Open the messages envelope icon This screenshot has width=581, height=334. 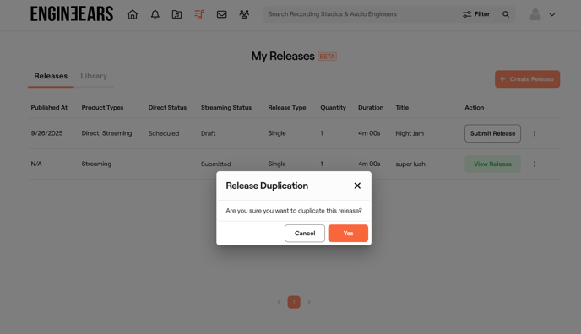(221, 14)
